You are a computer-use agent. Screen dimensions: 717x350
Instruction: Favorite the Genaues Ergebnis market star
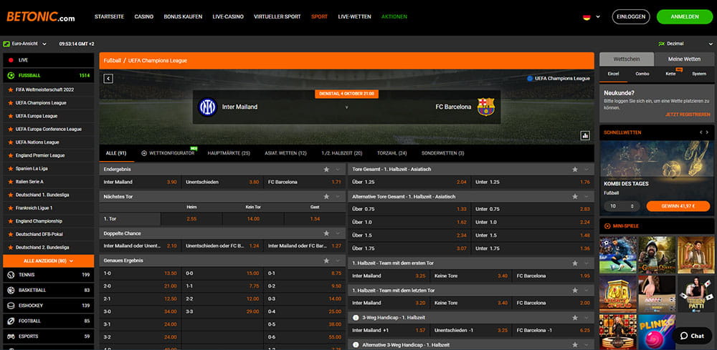[326, 261]
